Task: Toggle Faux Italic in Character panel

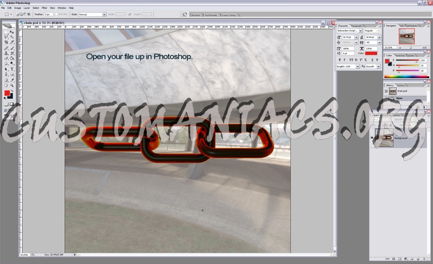Action: [344, 60]
